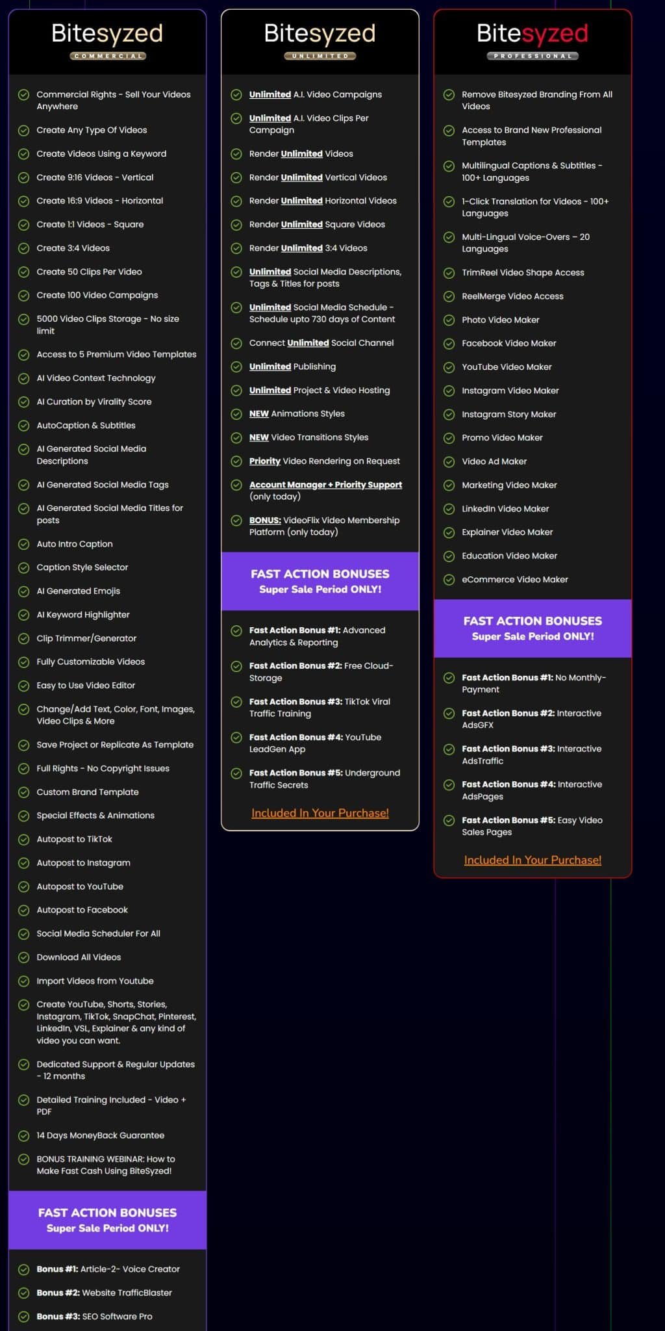
Task: Click 'Autopost to Instagram' text
Action: click(x=83, y=863)
